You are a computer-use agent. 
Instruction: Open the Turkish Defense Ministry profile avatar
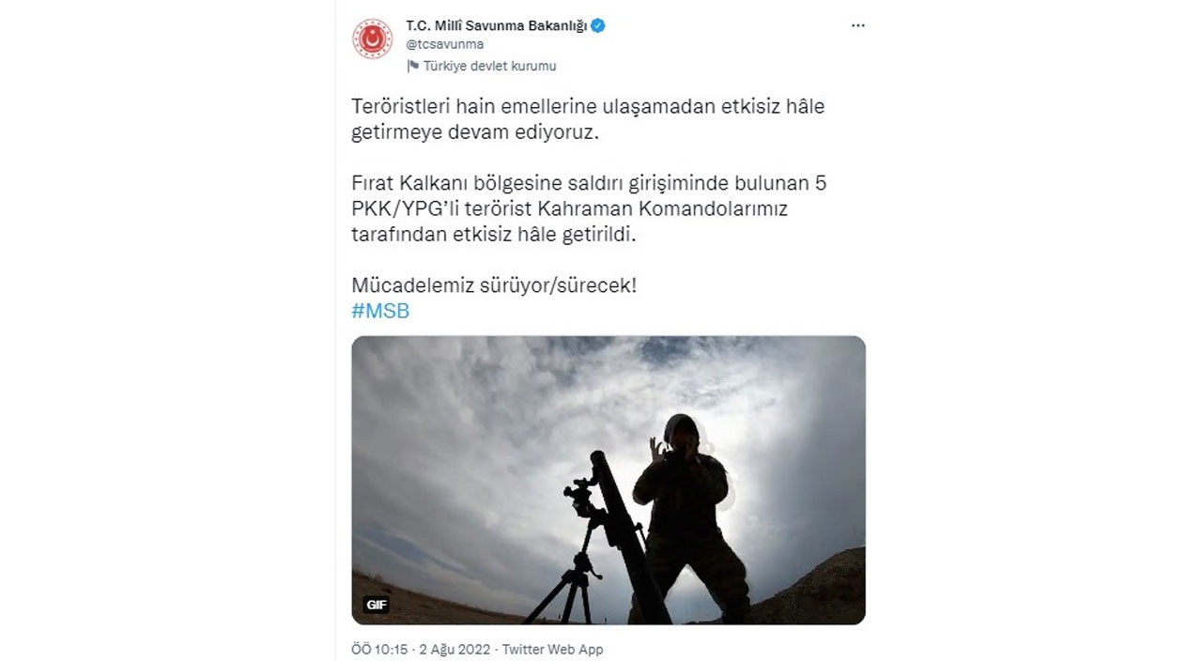pos(372,39)
